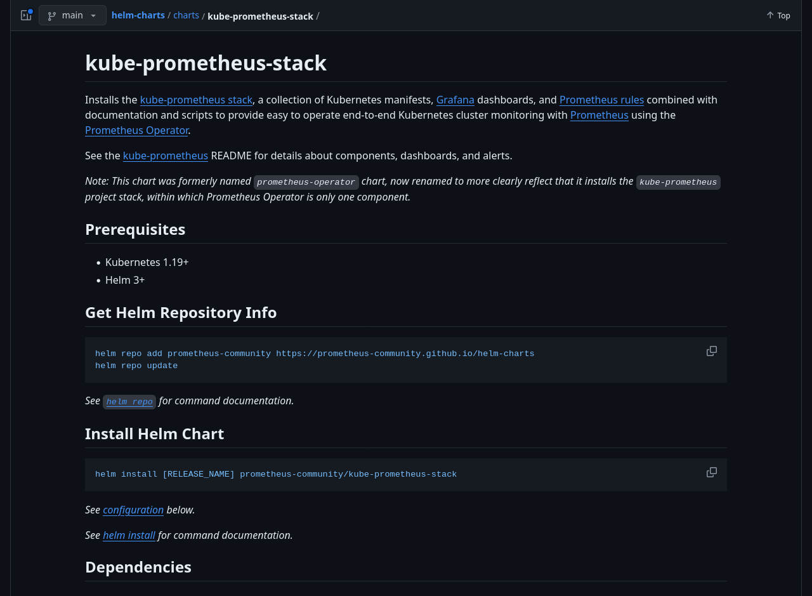Go to helm-charts repository root
812x596 pixels.
click(x=138, y=15)
